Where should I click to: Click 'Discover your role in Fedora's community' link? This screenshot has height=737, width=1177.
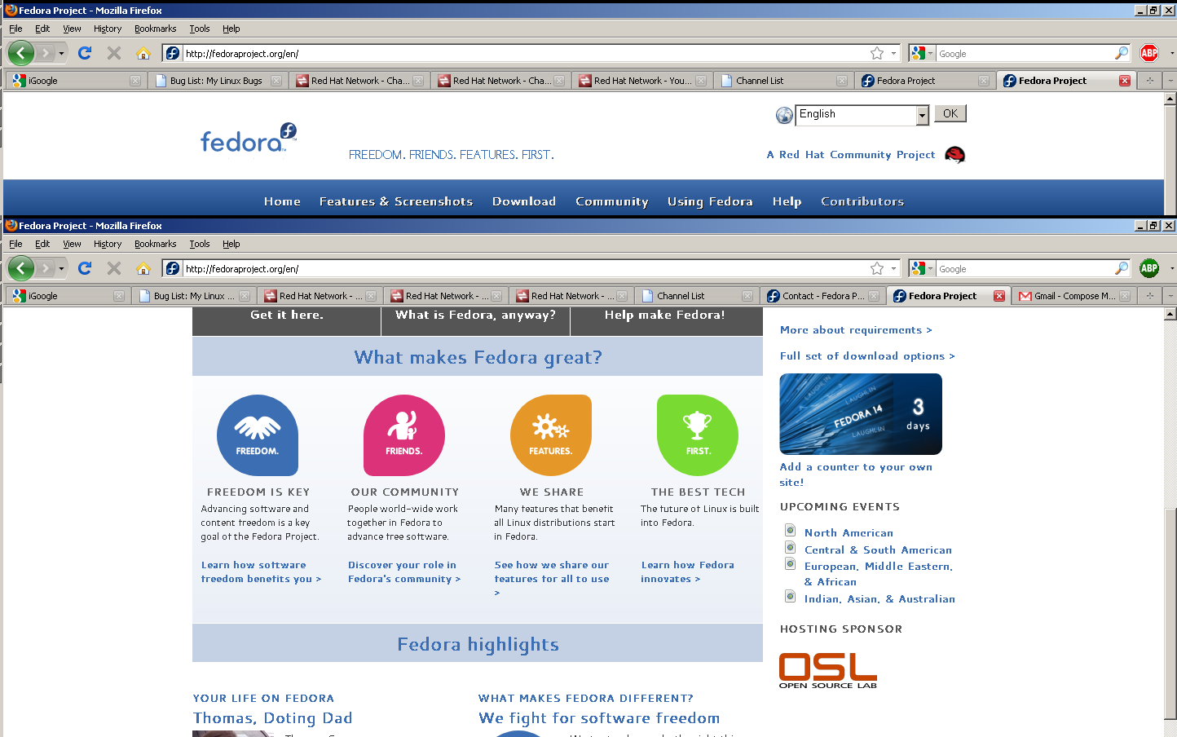point(404,572)
